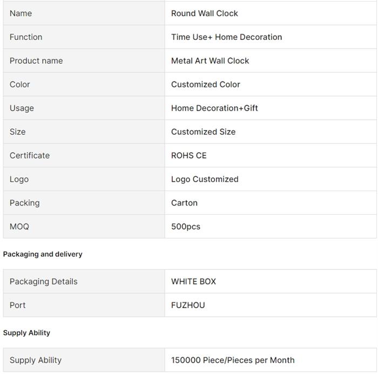Select the WHITE BOX packaging value
This screenshot has width=378, height=374.
193,282
